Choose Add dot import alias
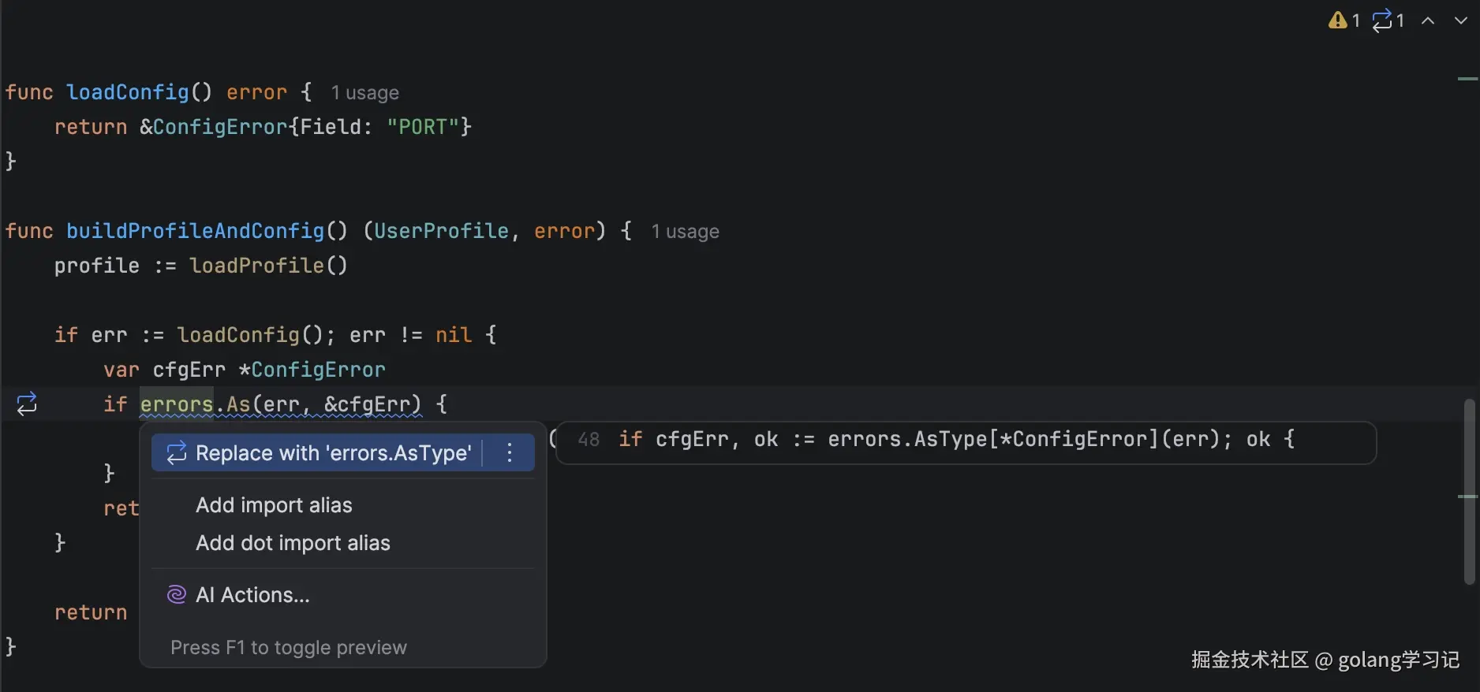This screenshot has width=1480, height=692. coord(293,543)
